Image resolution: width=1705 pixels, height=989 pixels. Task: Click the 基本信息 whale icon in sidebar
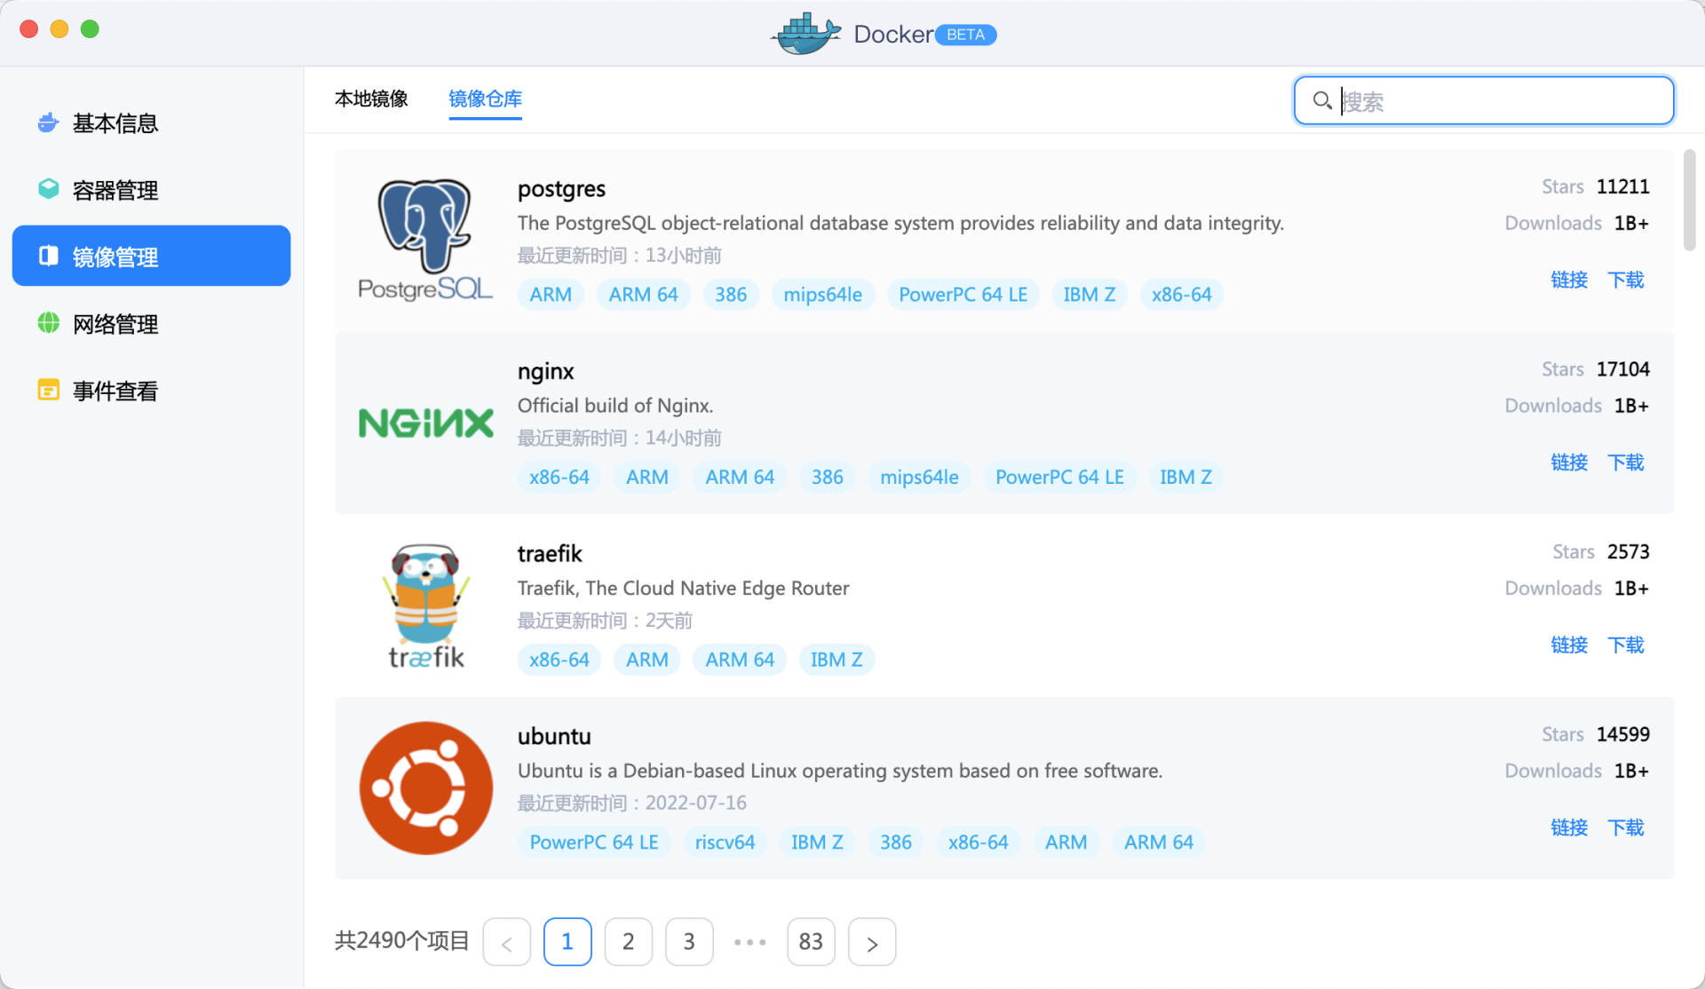click(x=49, y=123)
